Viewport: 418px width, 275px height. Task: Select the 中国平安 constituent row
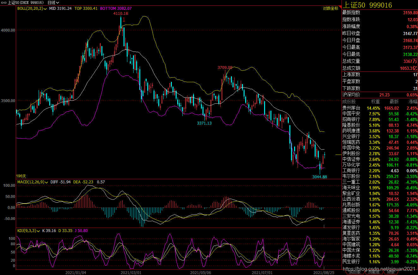380,114
